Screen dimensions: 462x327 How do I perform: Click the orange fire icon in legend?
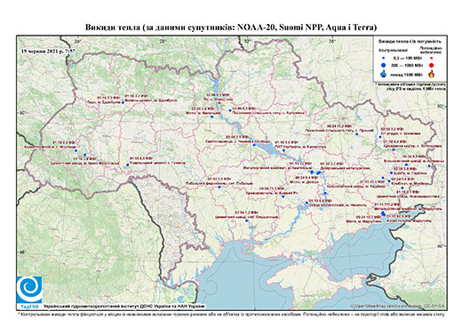[431, 74]
